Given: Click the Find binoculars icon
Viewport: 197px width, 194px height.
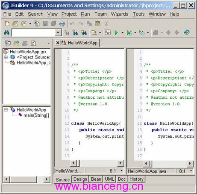Looking at the screenshot, I should (x=6, y=32).
